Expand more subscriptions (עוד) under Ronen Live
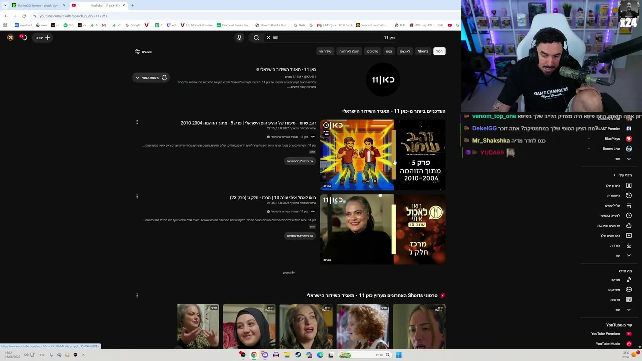The width and height of the screenshot is (642, 361). coord(623,159)
